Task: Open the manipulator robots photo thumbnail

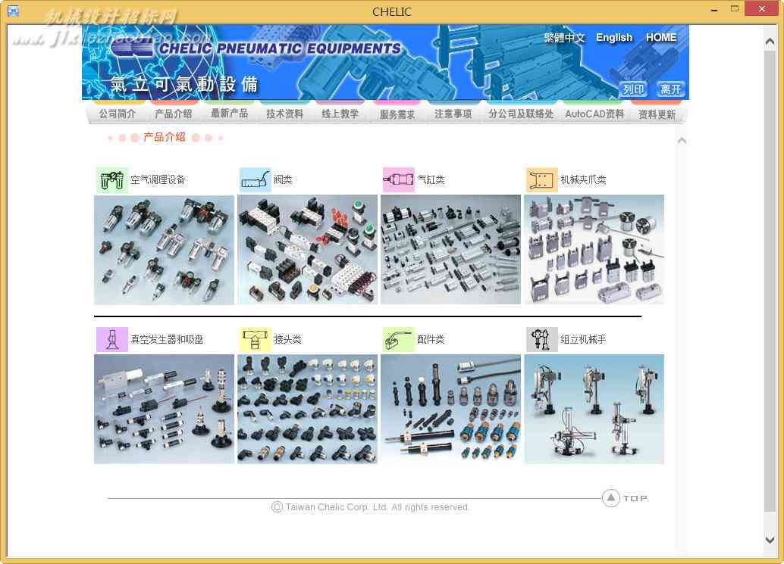Action: point(594,410)
